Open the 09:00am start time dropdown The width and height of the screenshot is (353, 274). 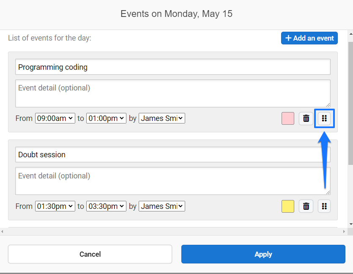pyautogui.click(x=55, y=118)
